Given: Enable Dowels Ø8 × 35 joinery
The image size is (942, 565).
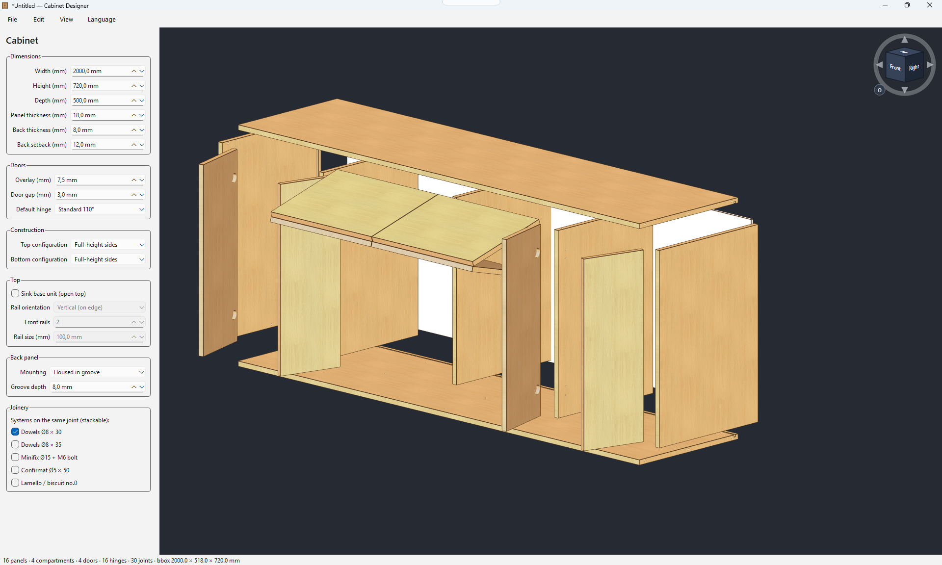Looking at the screenshot, I should tap(15, 445).
